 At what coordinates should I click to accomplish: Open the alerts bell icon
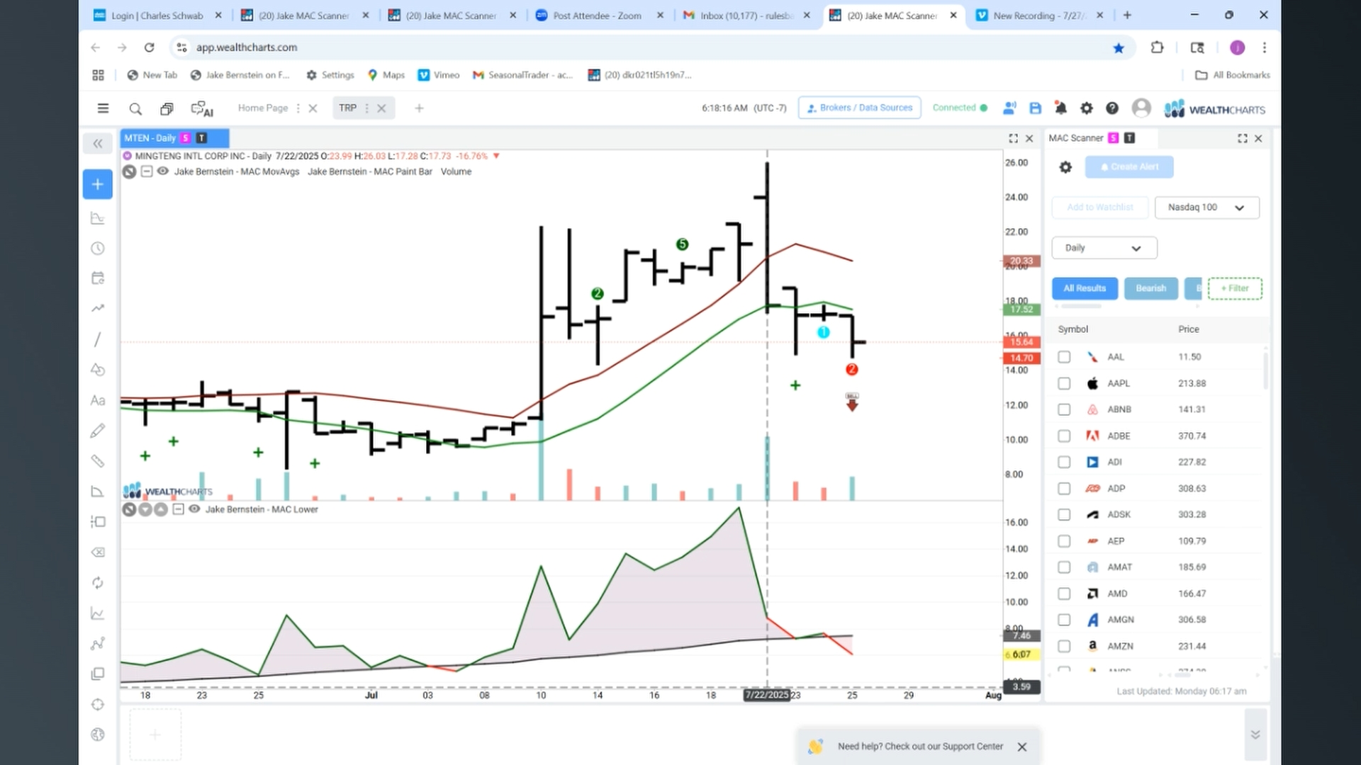(1060, 108)
